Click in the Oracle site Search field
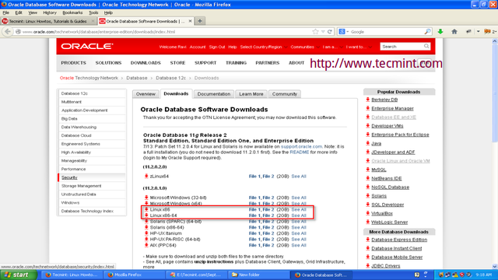The height and width of the screenshot is (280, 498). [x=402, y=47]
